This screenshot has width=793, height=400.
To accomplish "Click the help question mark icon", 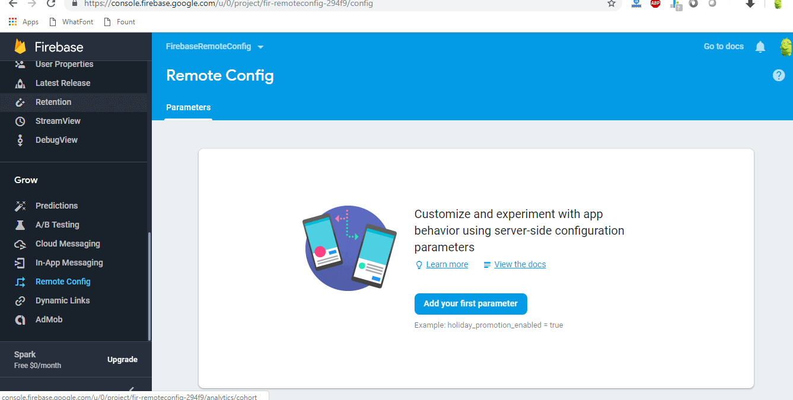I will (x=779, y=75).
